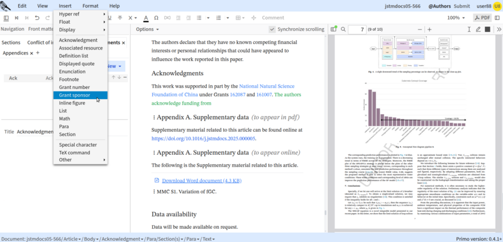This screenshot has width=503, height=242.
Task: Open the table insert dropdown
Action: point(240,18)
